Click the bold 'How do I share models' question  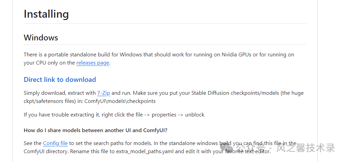pyautogui.click(x=95, y=130)
